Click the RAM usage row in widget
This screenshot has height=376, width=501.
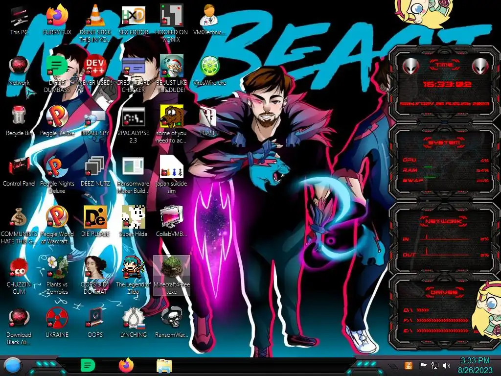pyautogui.click(x=446, y=170)
